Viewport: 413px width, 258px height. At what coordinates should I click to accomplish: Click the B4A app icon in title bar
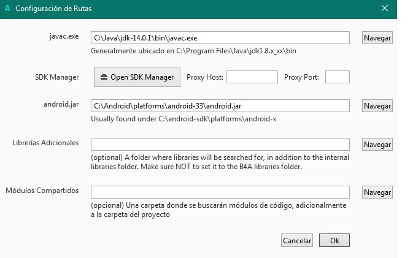(7, 9)
